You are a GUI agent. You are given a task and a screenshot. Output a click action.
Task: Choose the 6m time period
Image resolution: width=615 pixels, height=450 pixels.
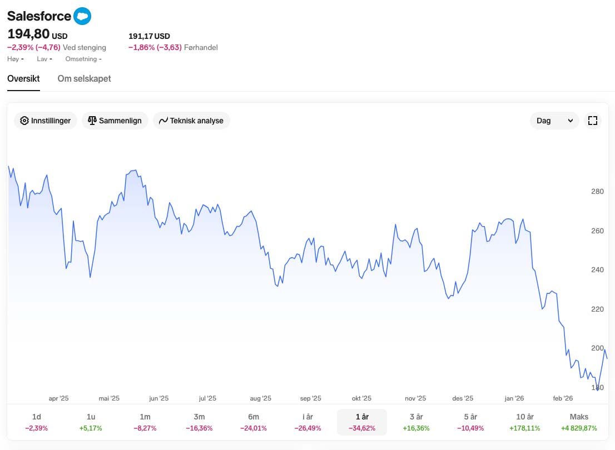[x=254, y=422]
